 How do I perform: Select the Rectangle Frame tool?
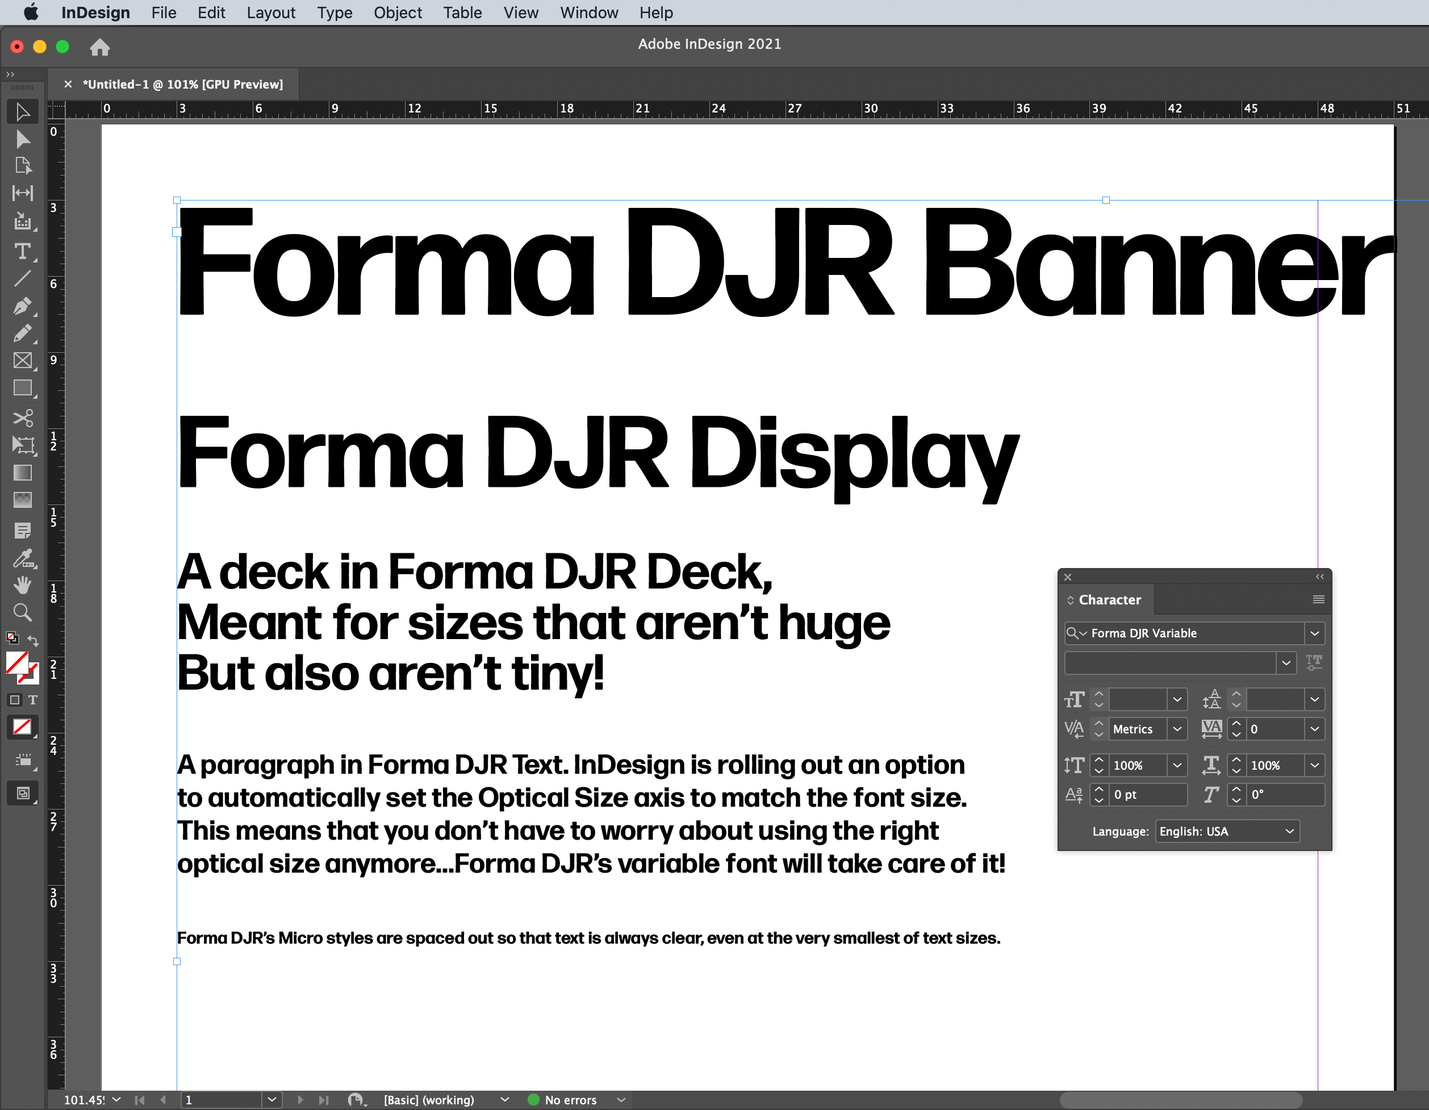click(23, 361)
